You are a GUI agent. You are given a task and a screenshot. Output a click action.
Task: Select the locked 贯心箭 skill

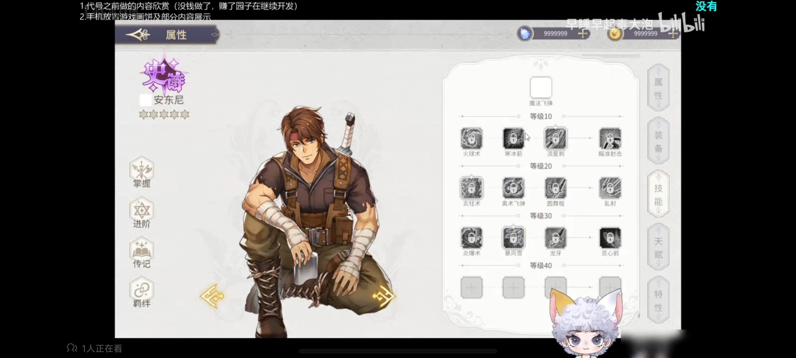click(610, 238)
